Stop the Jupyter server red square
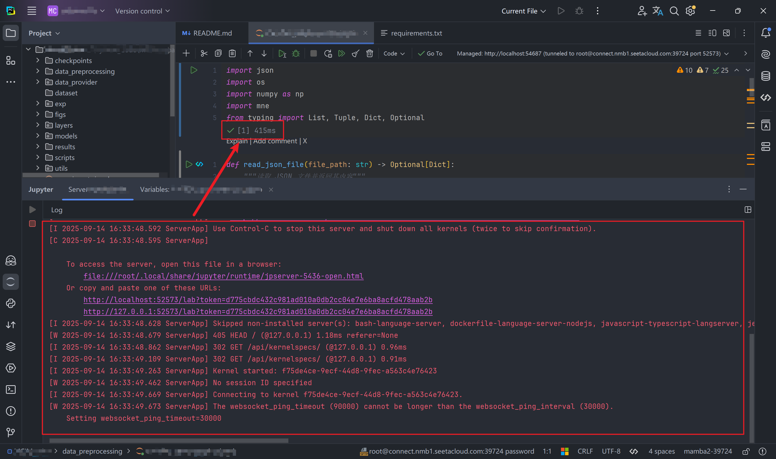 point(32,224)
